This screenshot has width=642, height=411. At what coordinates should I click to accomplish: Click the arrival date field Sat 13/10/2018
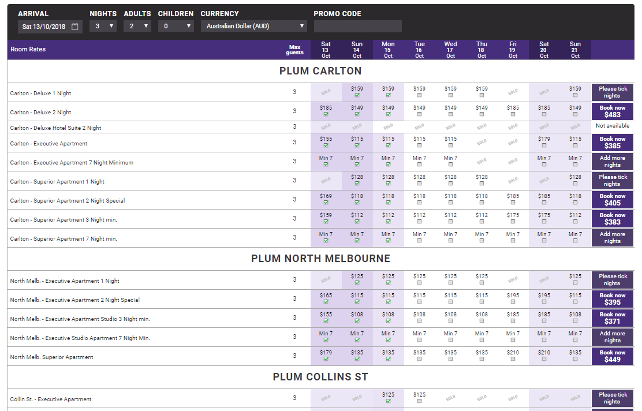[x=44, y=27]
